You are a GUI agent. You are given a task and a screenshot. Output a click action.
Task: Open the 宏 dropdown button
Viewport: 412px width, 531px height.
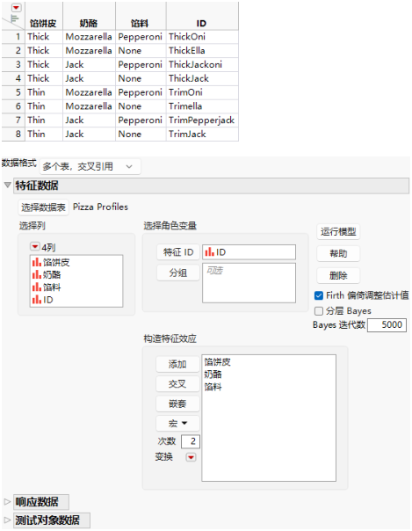click(x=177, y=424)
